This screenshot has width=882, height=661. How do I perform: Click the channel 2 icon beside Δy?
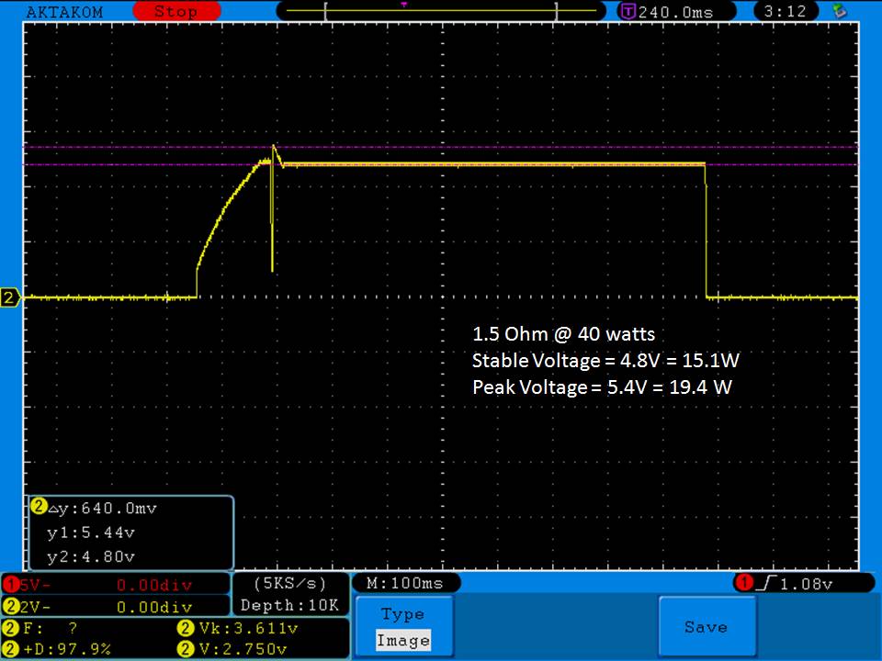39,506
